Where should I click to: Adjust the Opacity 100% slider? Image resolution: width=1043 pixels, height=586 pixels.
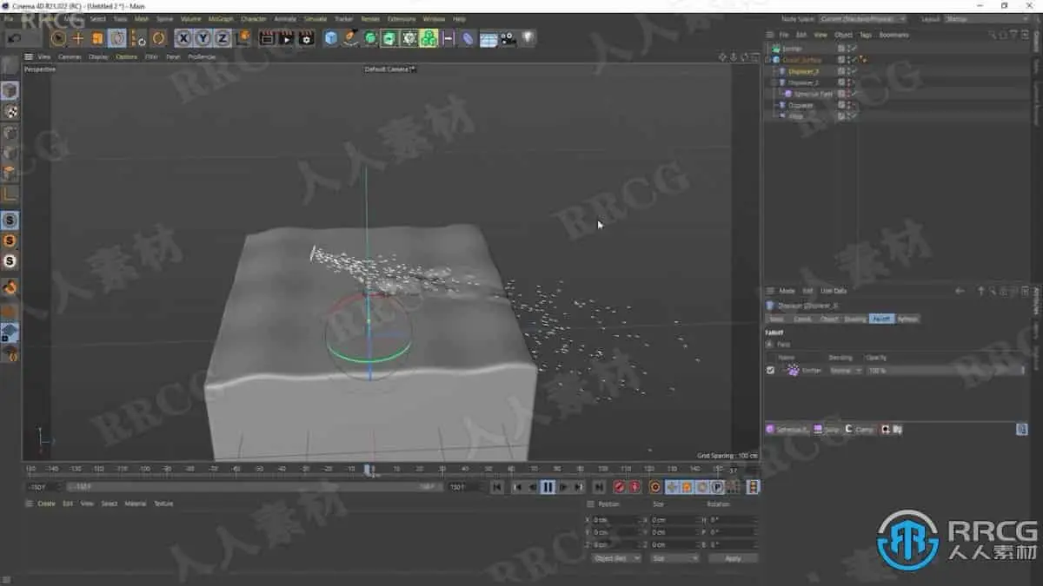[946, 370]
